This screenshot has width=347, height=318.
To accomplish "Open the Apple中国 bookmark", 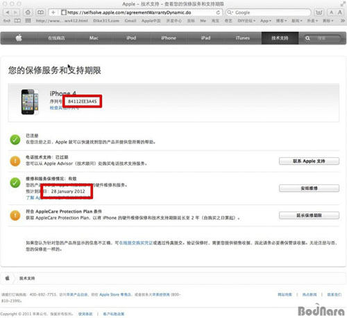I will click(151, 21).
